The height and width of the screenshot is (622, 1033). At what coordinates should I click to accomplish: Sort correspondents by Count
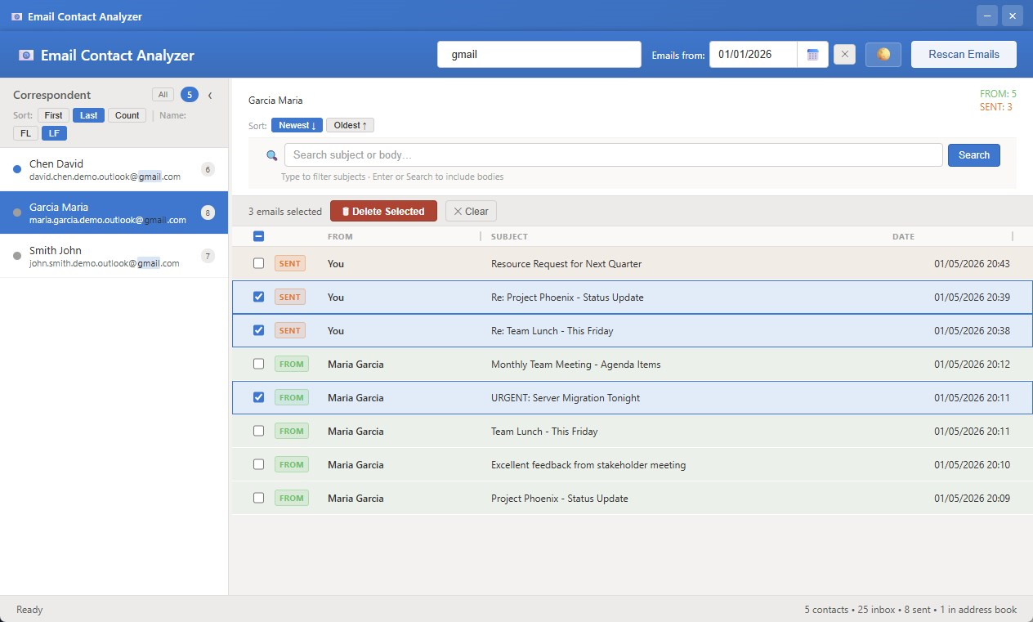pos(127,115)
